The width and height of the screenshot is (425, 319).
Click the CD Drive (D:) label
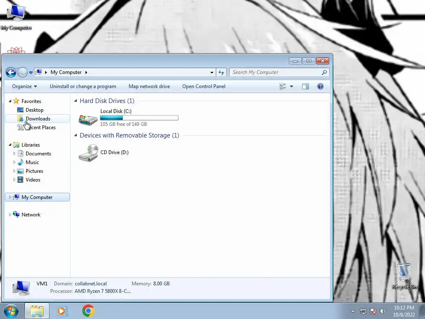pos(115,152)
